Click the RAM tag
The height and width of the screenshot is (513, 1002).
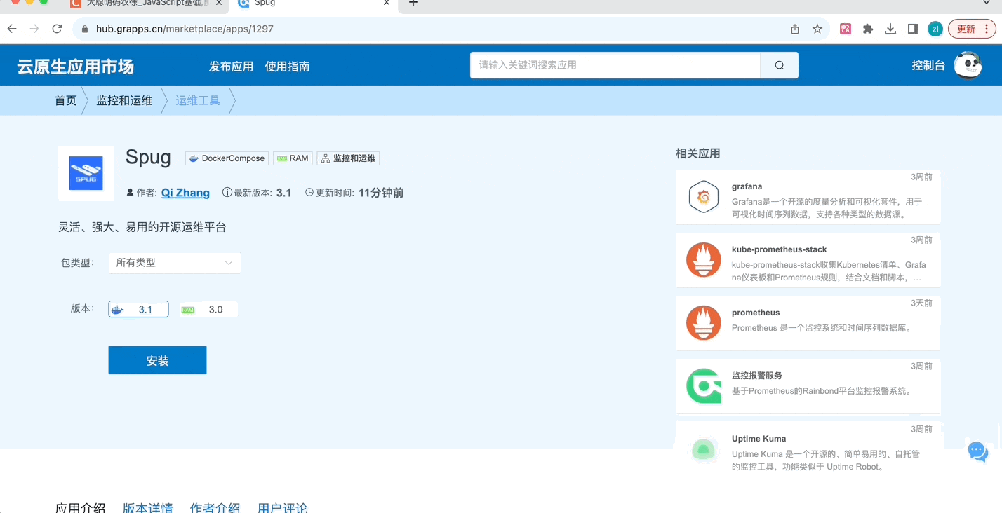point(293,158)
